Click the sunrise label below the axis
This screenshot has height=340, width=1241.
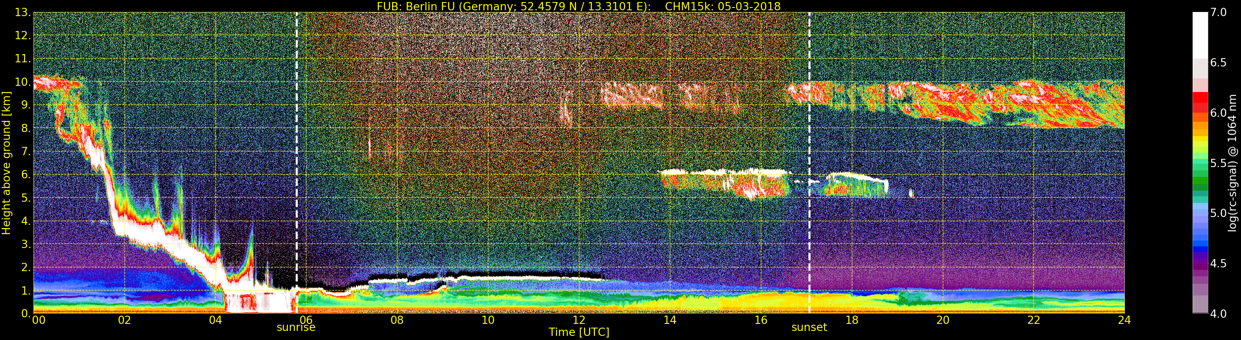click(296, 328)
